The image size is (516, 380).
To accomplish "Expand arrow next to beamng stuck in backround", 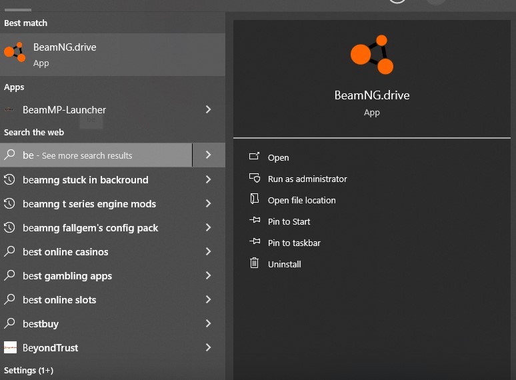I will click(x=209, y=180).
